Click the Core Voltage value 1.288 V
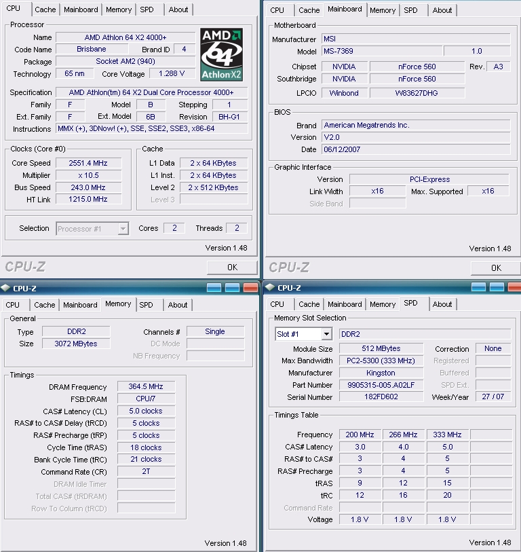This screenshot has height=552, width=521. point(172,73)
